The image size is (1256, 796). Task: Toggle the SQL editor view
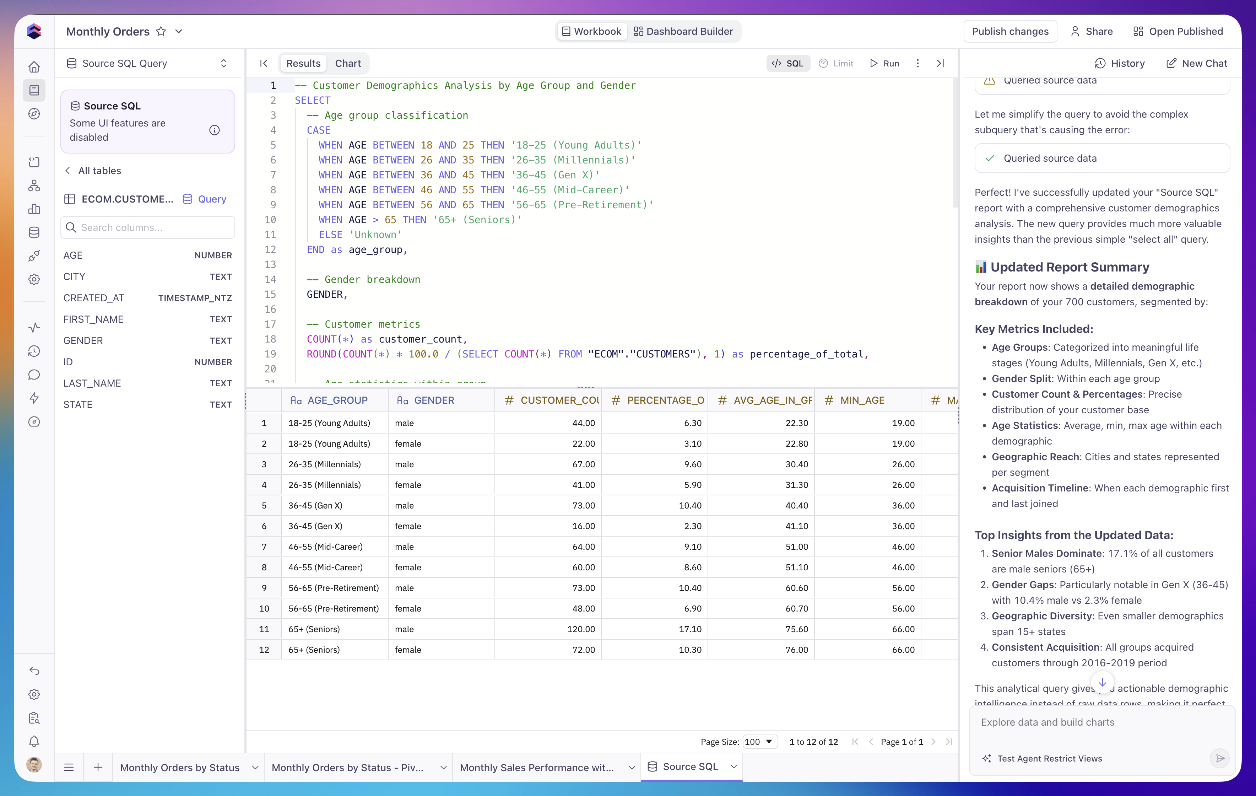pyautogui.click(x=787, y=63)
